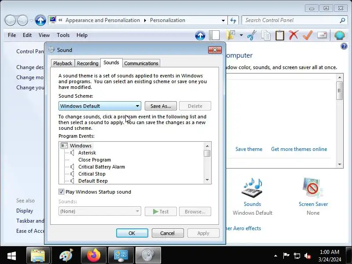Viewport: 352px width, 264px height.
Task: Close the Sound dialog with red X
Action: (215, 50)
